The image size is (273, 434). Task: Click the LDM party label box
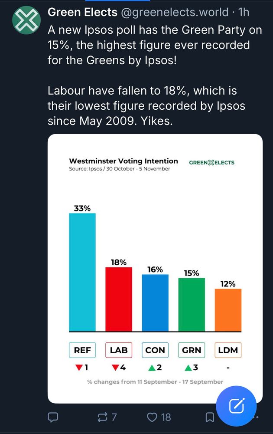click(x=228, y=350)
